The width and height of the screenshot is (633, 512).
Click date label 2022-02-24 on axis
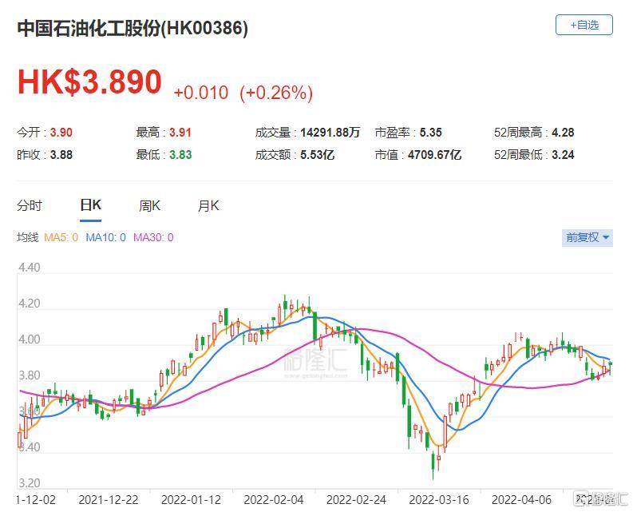356,500
